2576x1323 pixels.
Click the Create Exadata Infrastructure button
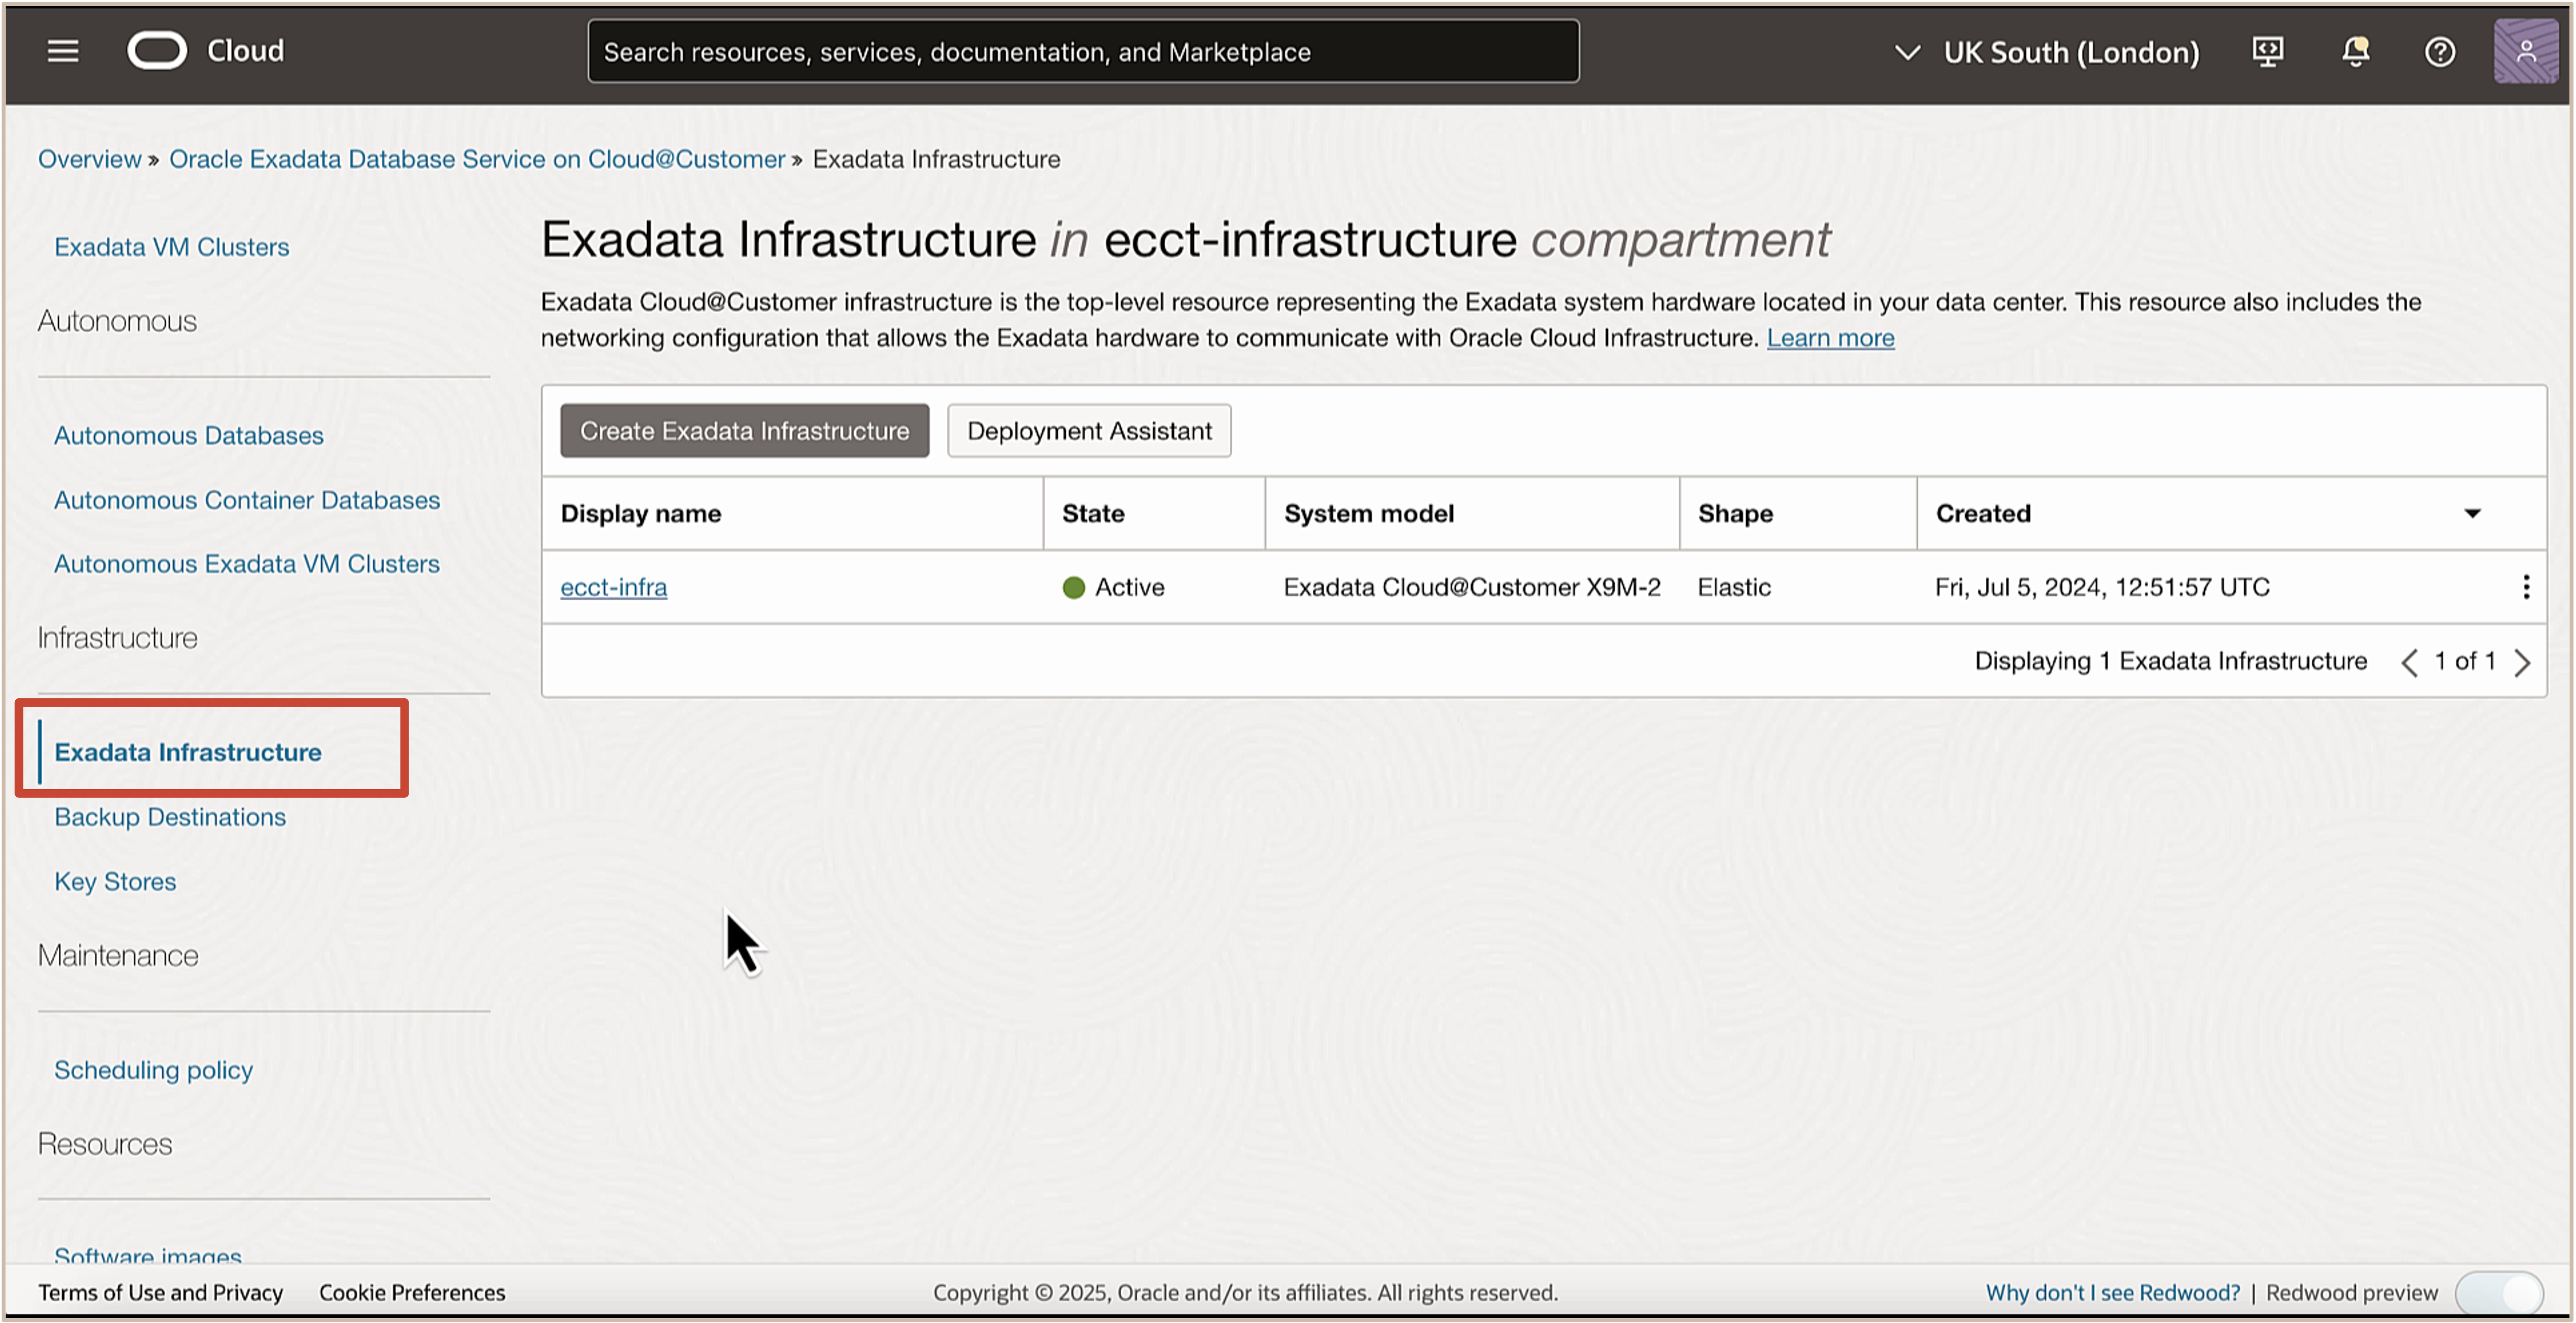point(744,430)
